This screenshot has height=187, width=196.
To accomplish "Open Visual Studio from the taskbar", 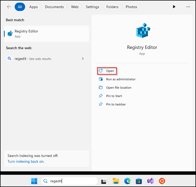I will point(150,181).
